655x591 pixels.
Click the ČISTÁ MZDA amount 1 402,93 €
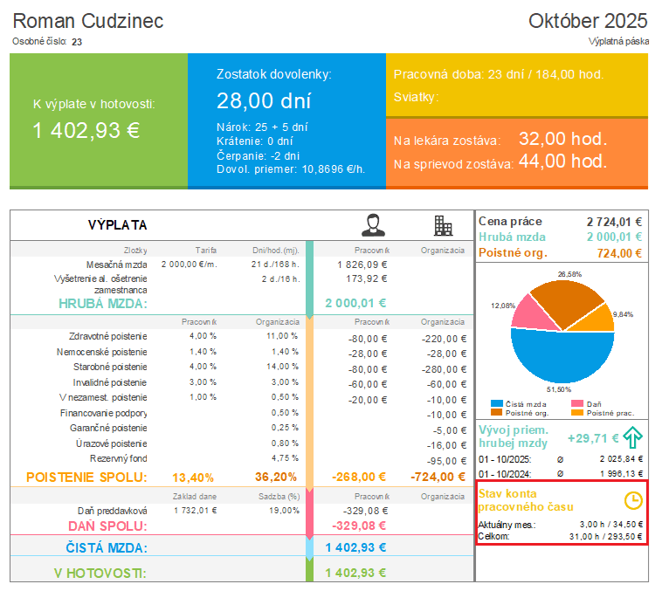355,547
